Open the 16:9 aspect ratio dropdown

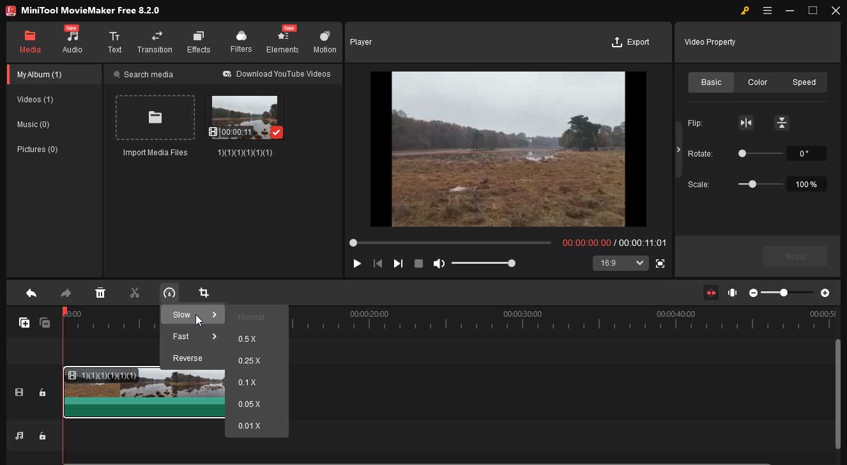tap(621, 263)
